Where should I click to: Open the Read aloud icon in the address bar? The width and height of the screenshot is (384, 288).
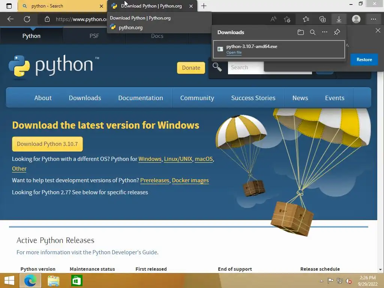point(273,19)
